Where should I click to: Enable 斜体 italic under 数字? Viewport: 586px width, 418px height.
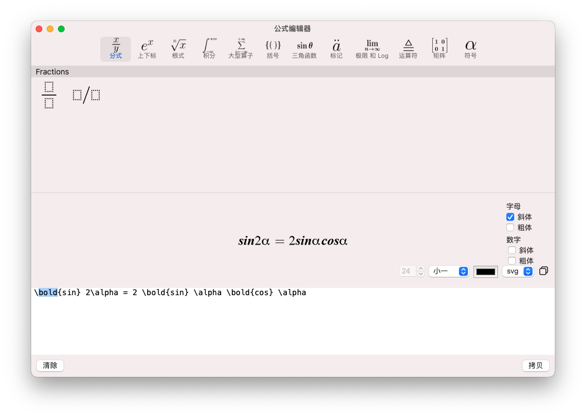coord(512,250)
